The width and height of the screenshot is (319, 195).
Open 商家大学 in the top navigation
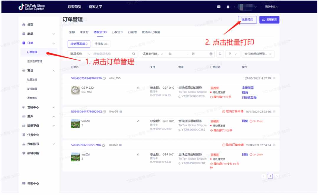(95, 7)
